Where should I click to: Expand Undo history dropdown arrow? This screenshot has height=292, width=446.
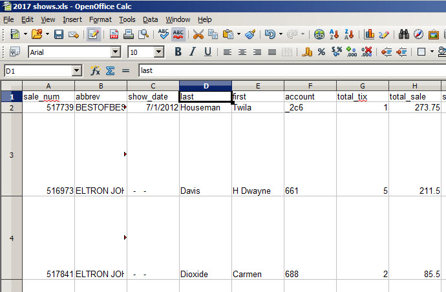click(x=281, y=34)
